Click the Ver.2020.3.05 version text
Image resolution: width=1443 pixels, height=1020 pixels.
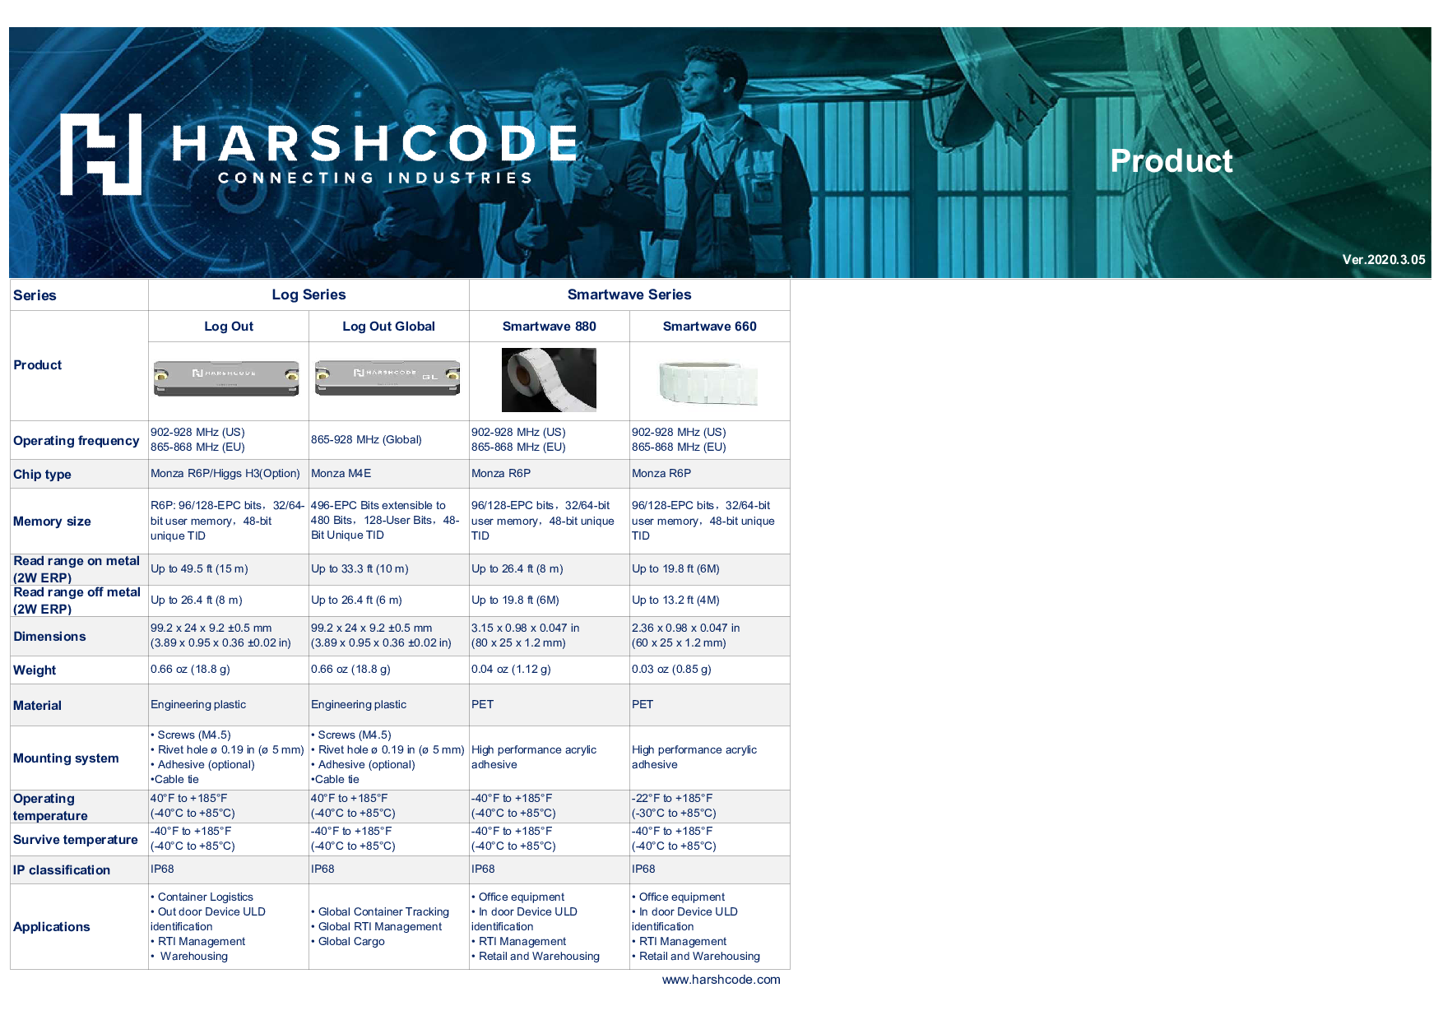1383,259
